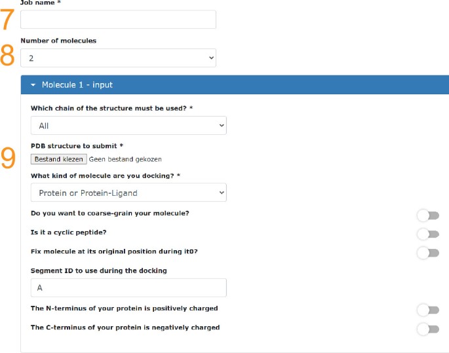The width and height of the screenshot is (449, 353).
Task: Click the orange step 7 marker
Action: point(7,20)
